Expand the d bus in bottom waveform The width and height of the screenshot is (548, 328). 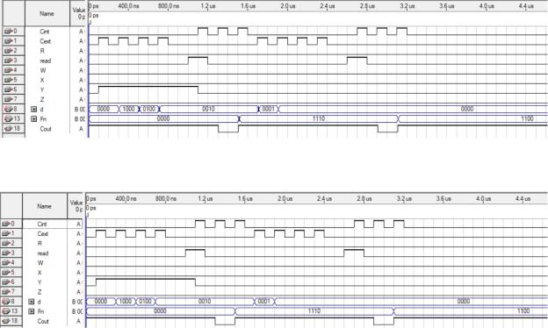pyautogui.click(x=31, y=302)
